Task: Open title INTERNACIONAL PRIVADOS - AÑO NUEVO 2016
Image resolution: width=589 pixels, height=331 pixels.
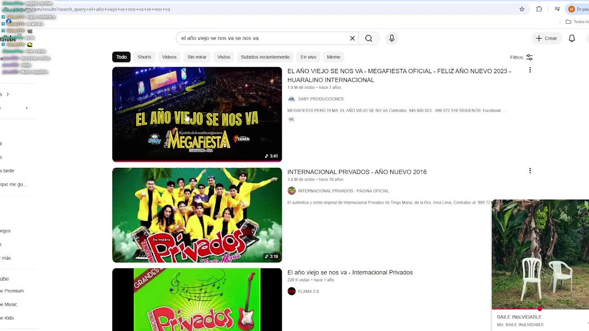Action: pyautogui.click(x=357, y=172)
